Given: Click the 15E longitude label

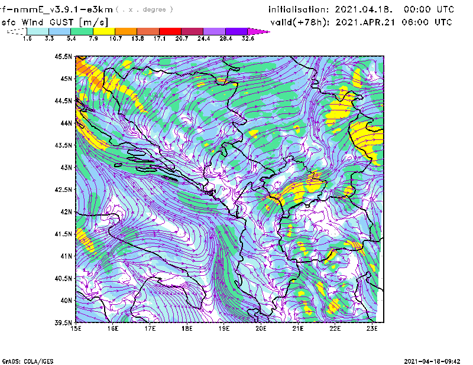Looking at the screenshot, I should click(x=76, y=328).
